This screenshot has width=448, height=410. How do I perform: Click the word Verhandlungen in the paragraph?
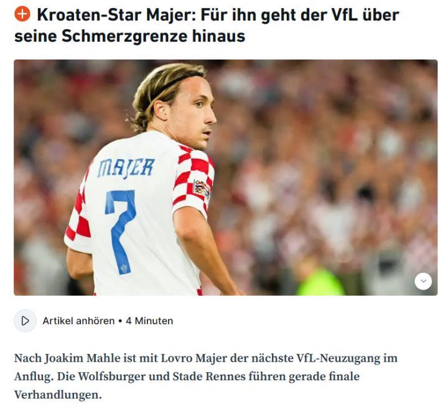click(x=58, y=395)
